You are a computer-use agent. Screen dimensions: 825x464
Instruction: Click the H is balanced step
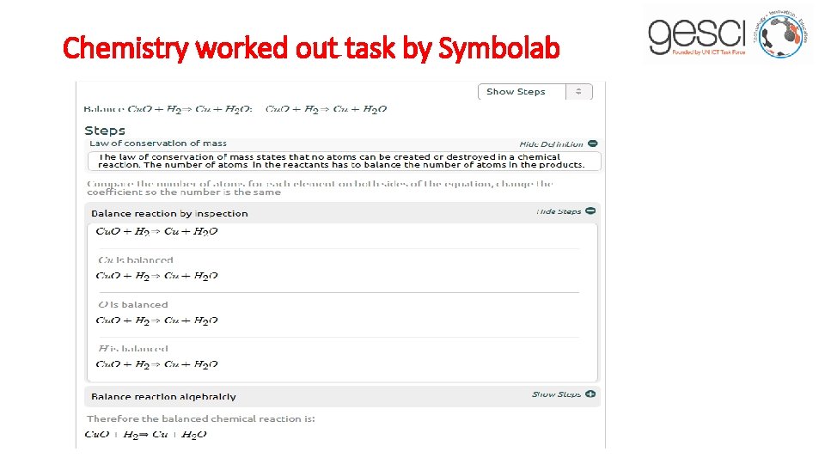click(x=133, y=349)
